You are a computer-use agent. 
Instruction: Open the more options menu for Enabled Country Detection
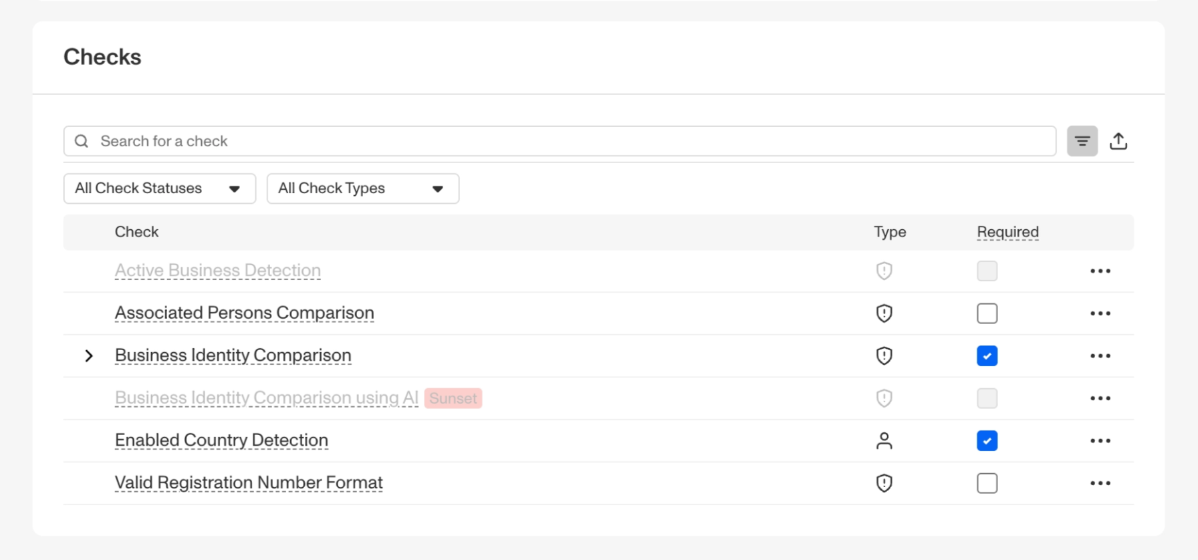[1100, 440]
